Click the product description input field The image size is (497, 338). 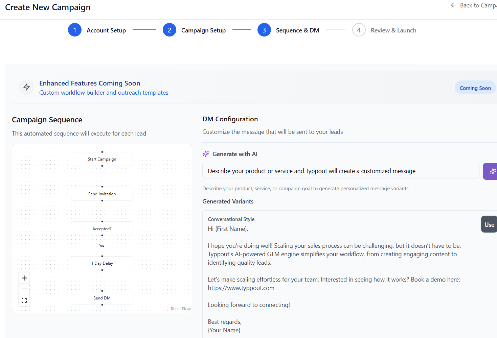click(x=340, y=171)
